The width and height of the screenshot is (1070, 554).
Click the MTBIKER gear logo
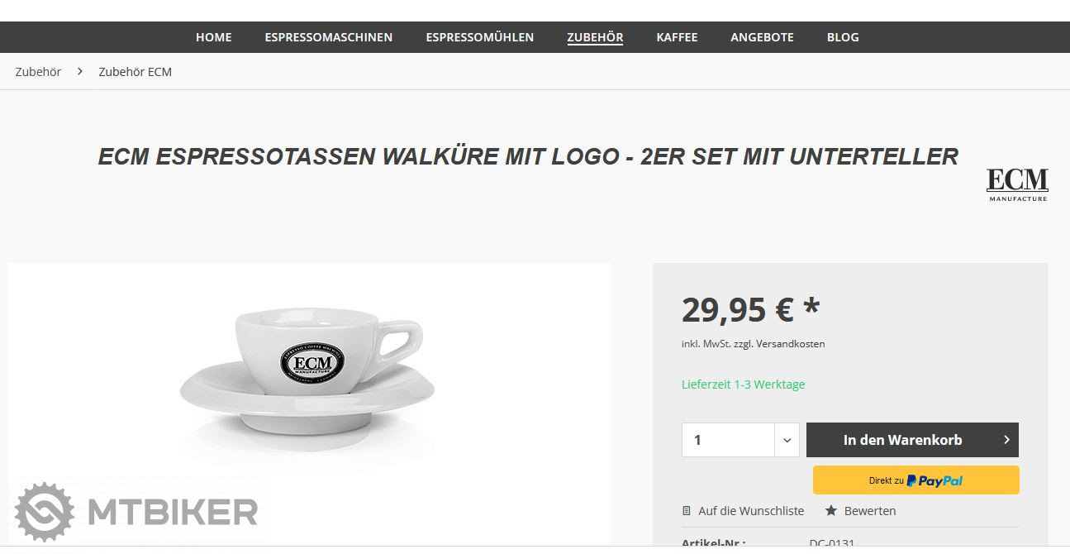[x=45, y=512]
